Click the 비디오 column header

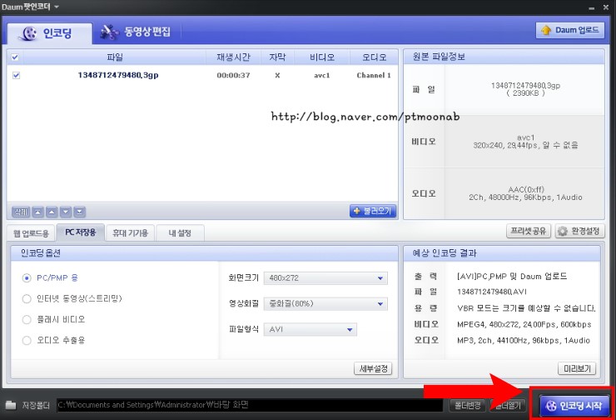(x=322, y=57)
